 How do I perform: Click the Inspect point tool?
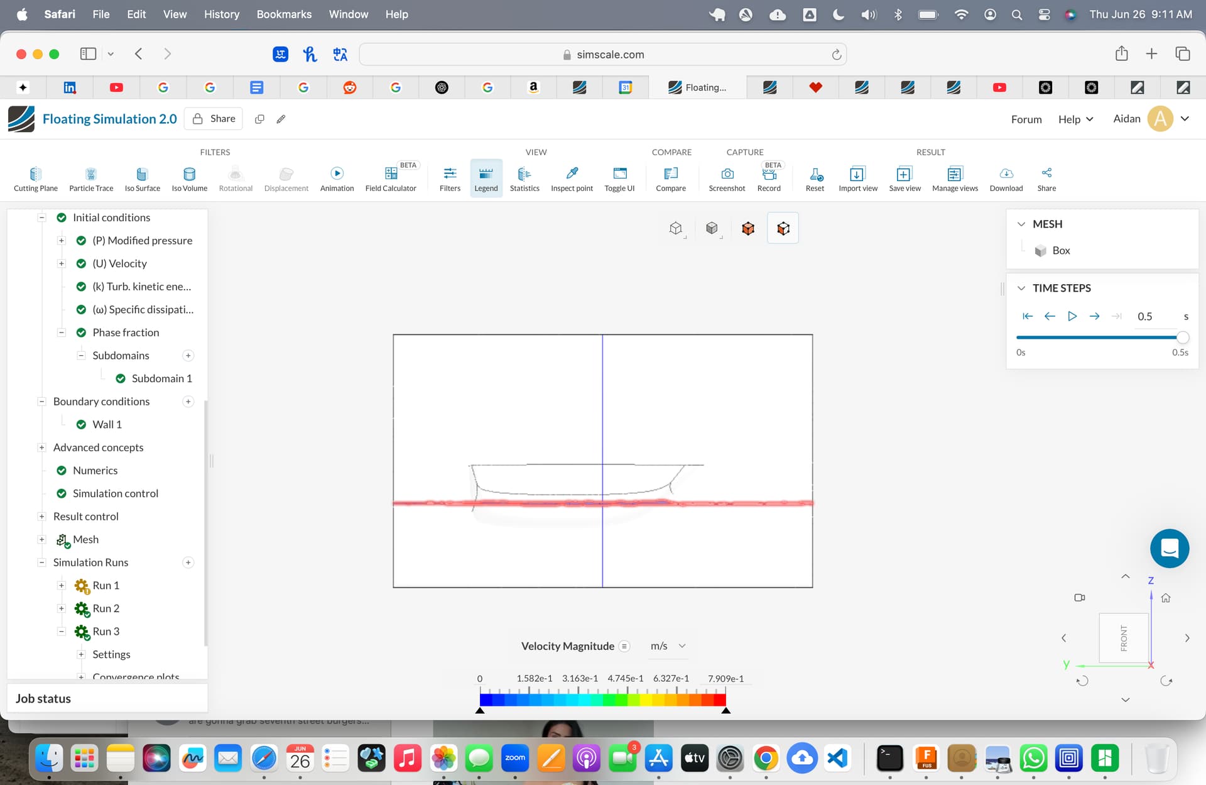(571, 178)
